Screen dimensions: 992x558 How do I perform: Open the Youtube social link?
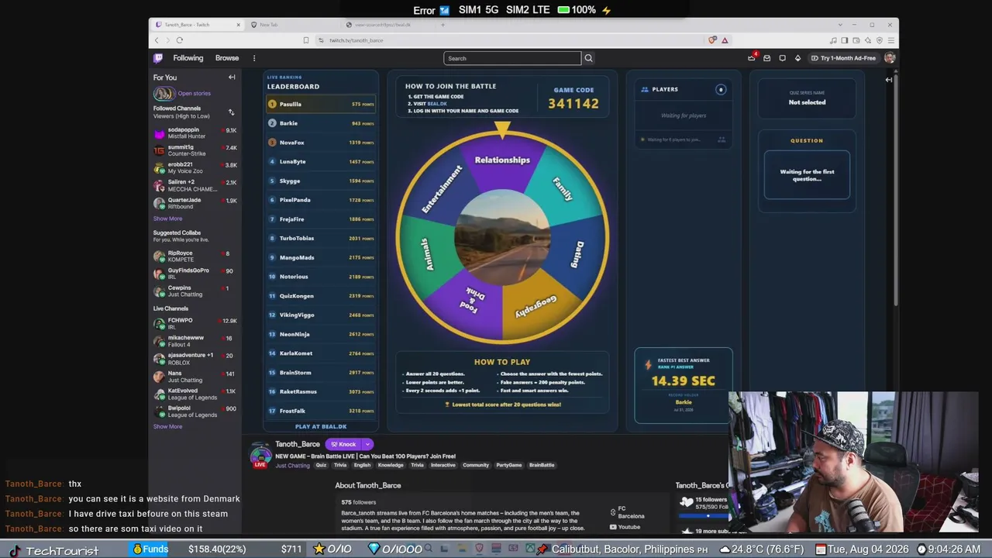click(x=625, y=527)
